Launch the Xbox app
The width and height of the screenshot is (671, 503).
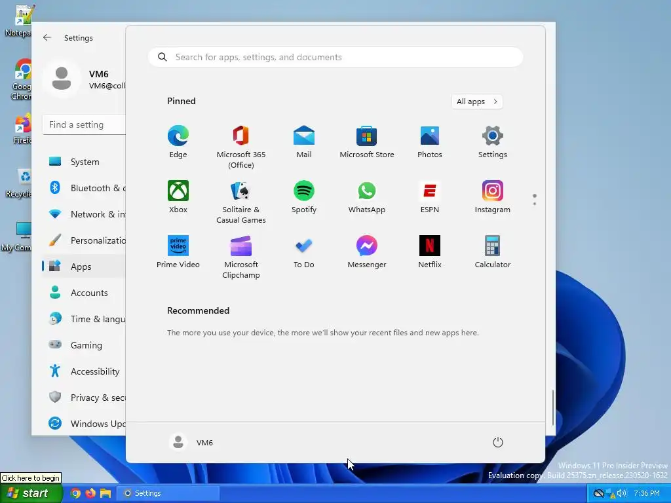pyautogui.click(x=178, y=196)
